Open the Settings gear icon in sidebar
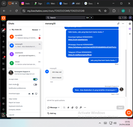This screenshot has width=133, height=127. [x=3, y=104]
